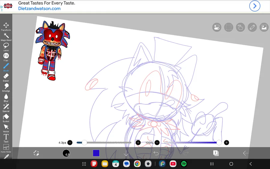Select the Eyedropper tool
Screen dimensions: 270x169
6,156
